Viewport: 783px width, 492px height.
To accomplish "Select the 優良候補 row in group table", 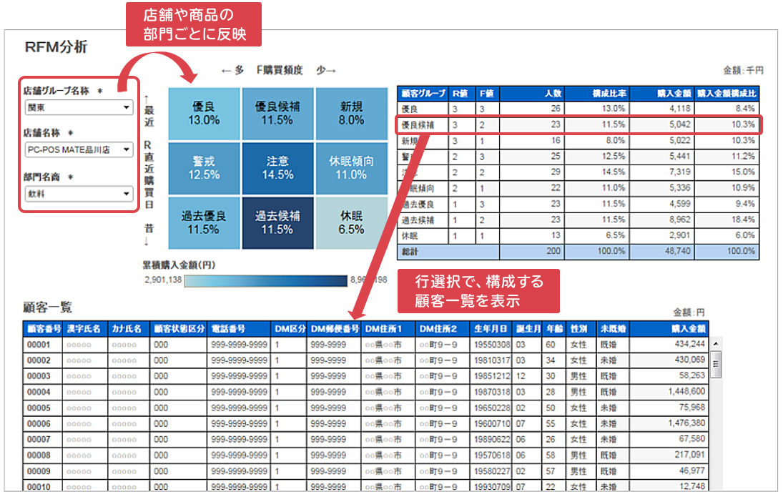I will (x=578, y=125).
